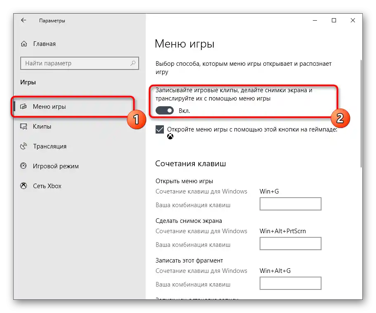376x313 pixels.
Task: Click the search magnifier icon
Action: click(133, 63)
